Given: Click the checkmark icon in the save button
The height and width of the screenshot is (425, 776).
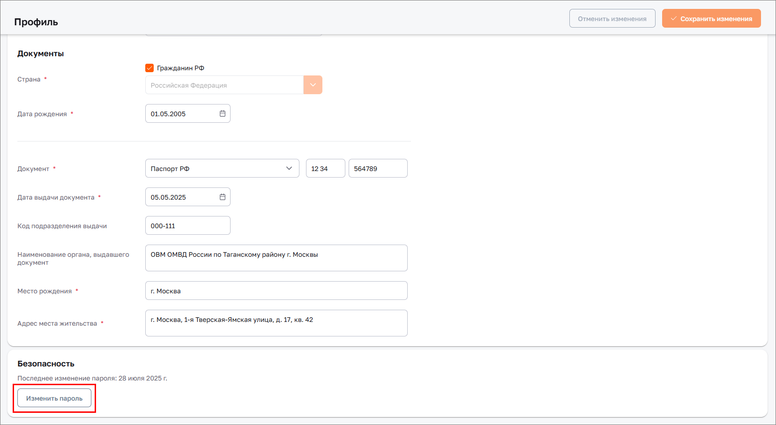Looking at the screenshot, I should click(673, 19).
